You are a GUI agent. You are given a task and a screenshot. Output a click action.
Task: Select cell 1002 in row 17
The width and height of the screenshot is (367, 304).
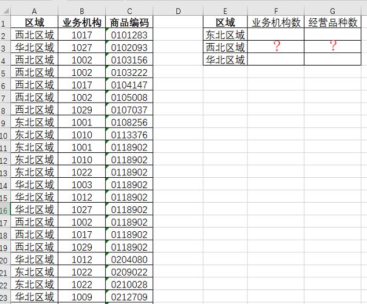81,222
